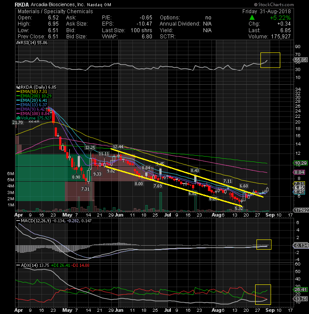Select the P/E value -0.65
Image resolution: width=309 pixels, height=314 pixels.
146,18
